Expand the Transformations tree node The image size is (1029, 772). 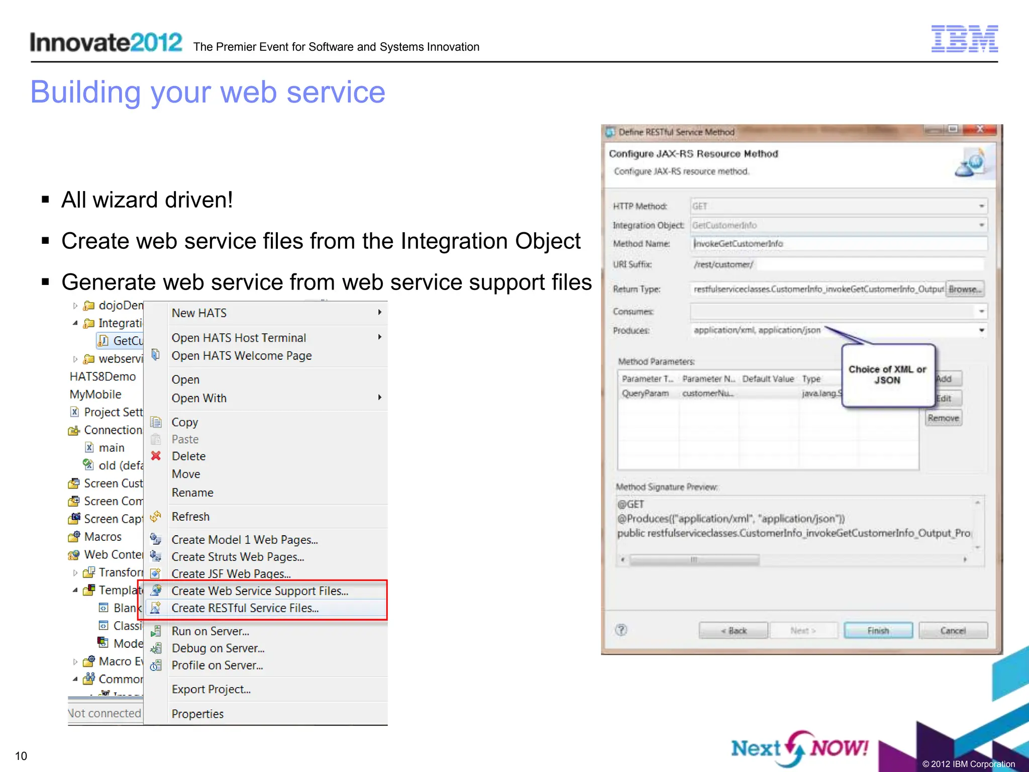[75, 572]
